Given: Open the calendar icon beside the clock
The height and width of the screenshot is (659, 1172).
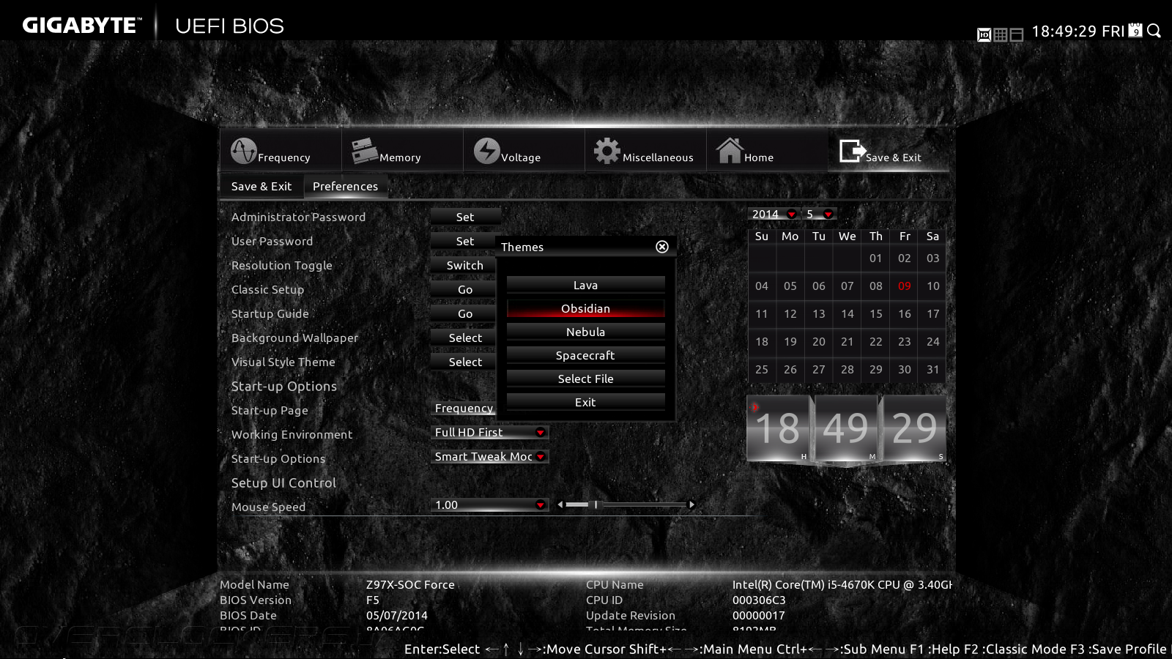Looking at the screenshot, I should click(x=1135, y=30).
